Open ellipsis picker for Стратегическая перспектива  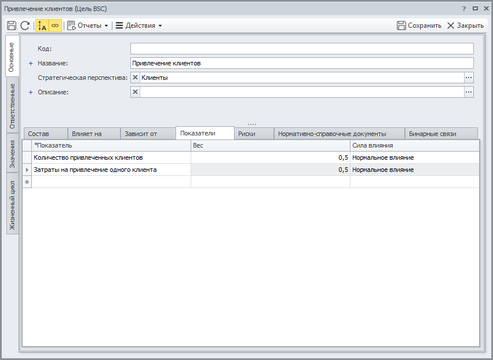pyautogui.click(x=469, y=78)
